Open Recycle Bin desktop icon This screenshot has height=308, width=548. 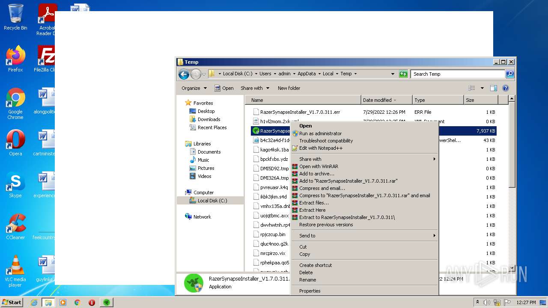[15, 17]
